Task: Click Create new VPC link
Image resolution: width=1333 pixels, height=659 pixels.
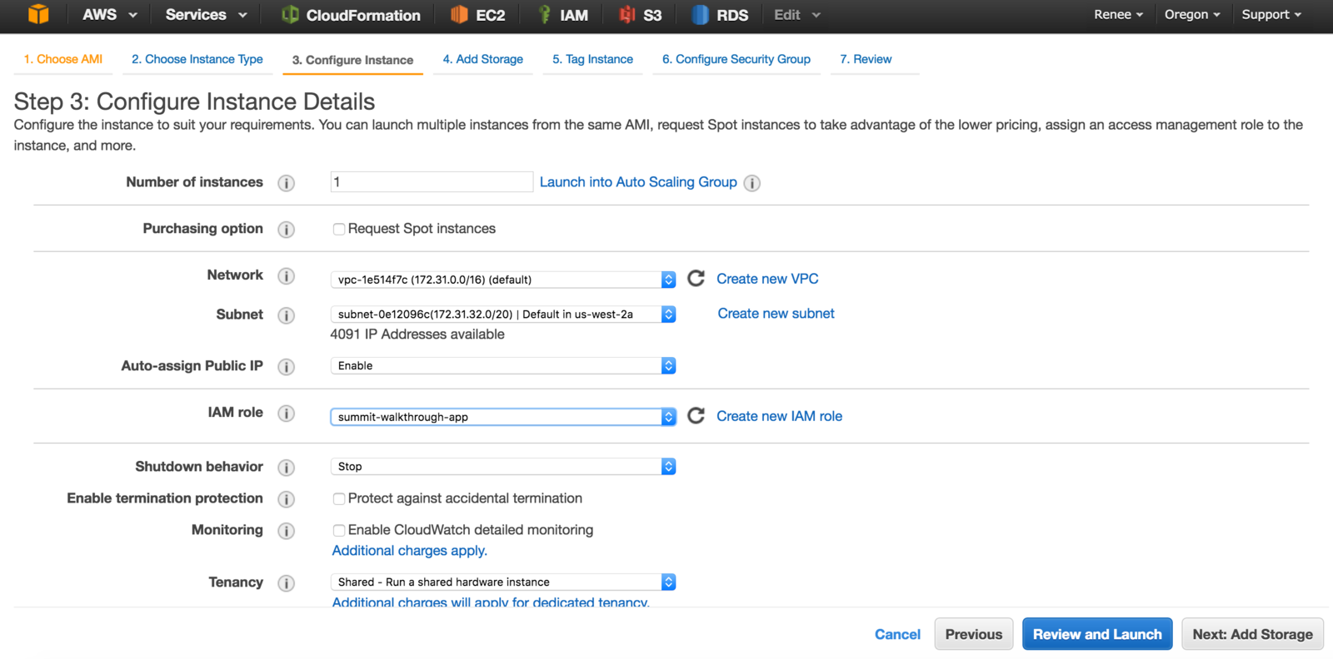Action: [x=767, y=279]
